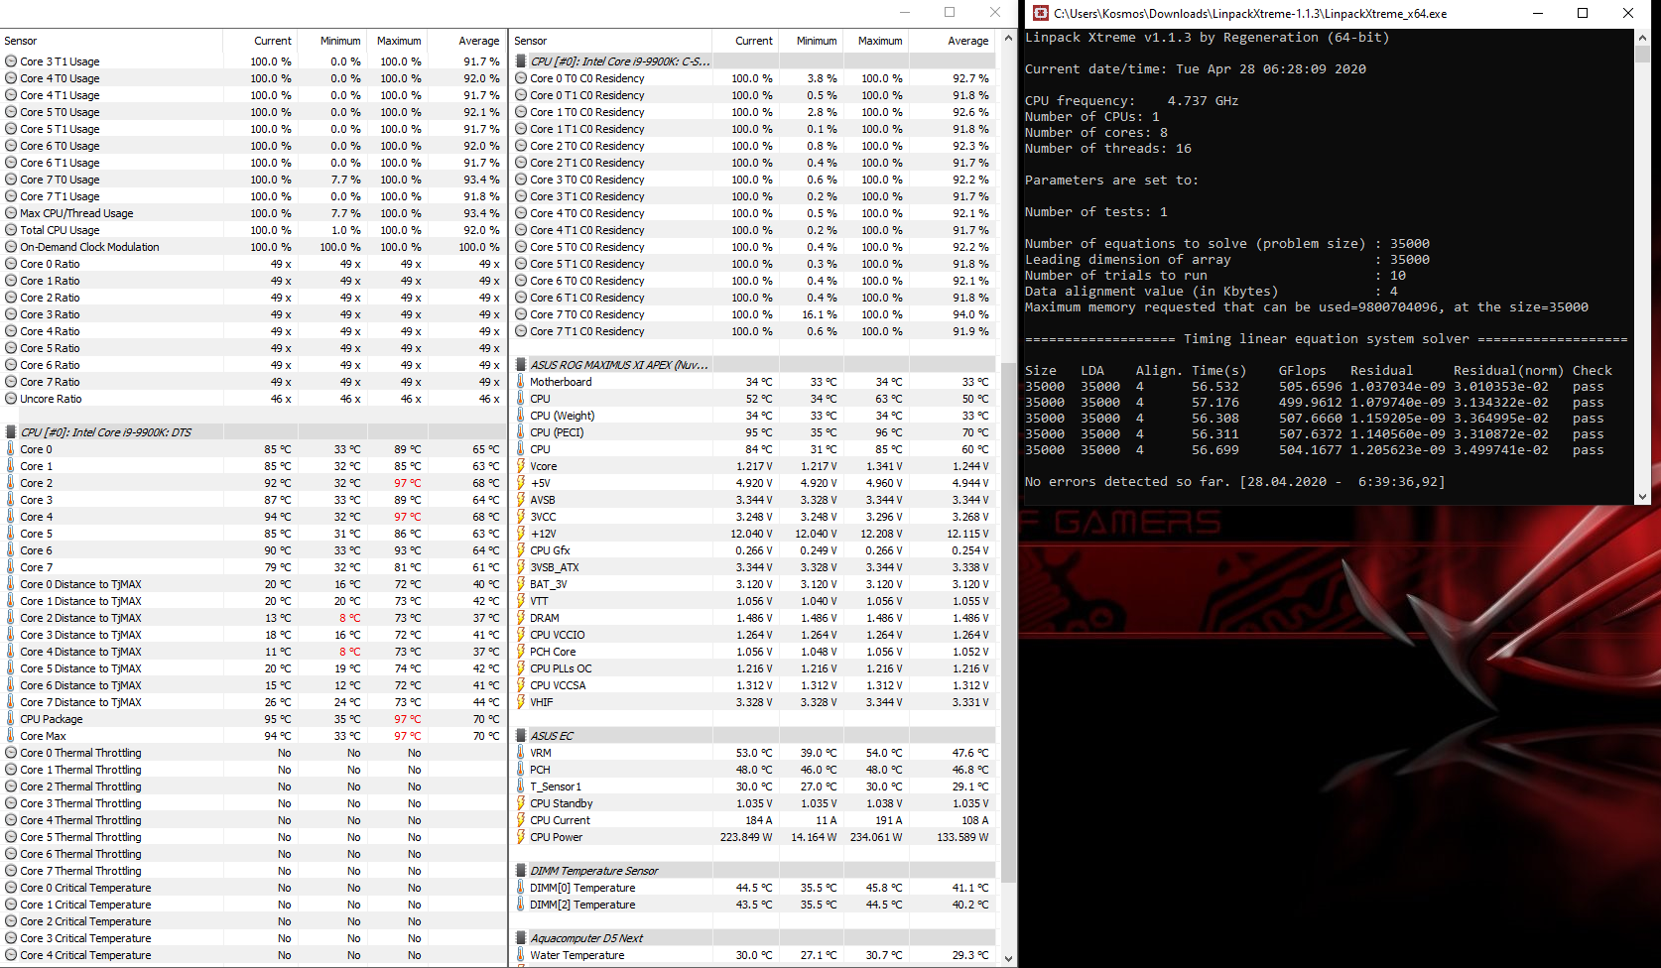The height and width of the screenshot is (968, 1661).
Task: Click the 4.737 GHz CPU frequency text in Linpack
Action: (x=1203, y=101)
